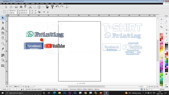Click the camera icon in properties bar
The width and height of the screenshot is (169, 95).
39,12
